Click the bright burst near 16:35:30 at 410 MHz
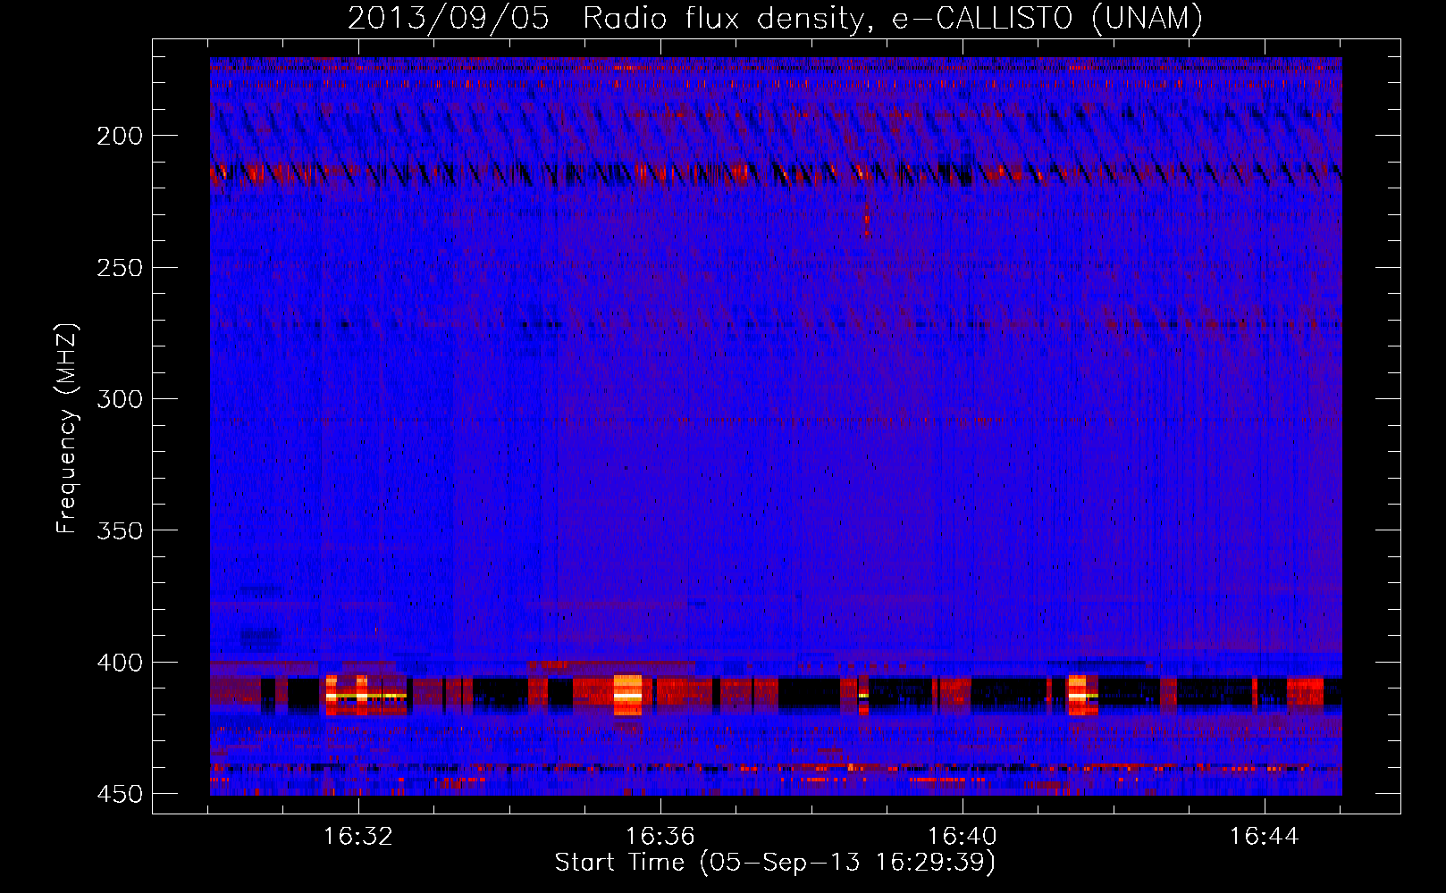Image resolution: width=1446 pixels, height=893 pixels. (x=627, y=695)
